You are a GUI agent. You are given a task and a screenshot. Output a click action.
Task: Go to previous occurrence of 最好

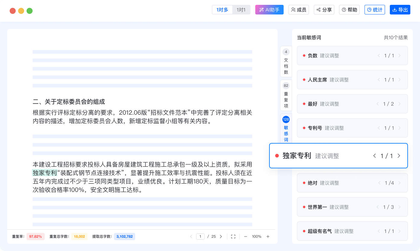point(377,104)
